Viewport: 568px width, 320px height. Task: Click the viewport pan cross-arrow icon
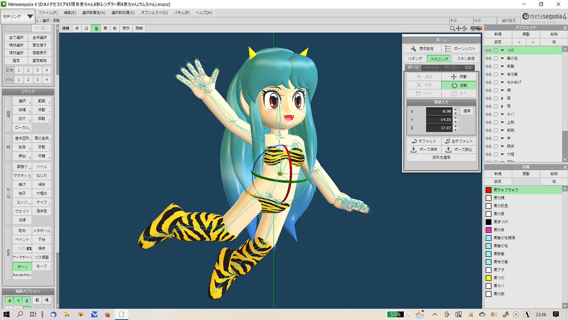[459, 28]
